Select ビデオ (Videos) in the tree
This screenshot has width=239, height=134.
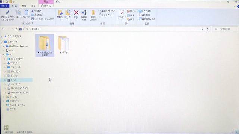[x=17, y=80]
